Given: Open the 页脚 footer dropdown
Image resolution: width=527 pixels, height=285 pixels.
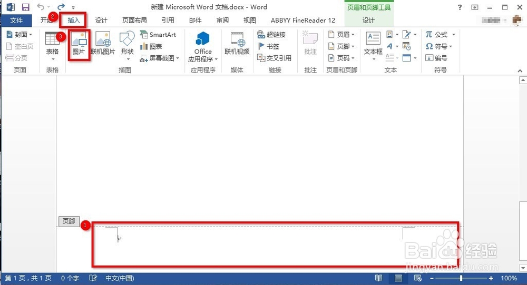Looking at the screenshot, I should [341, 46].
